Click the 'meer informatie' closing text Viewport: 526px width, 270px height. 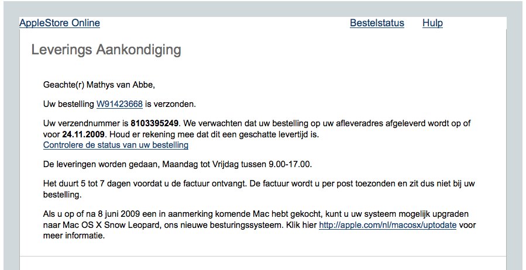click(x=74, y=236)
